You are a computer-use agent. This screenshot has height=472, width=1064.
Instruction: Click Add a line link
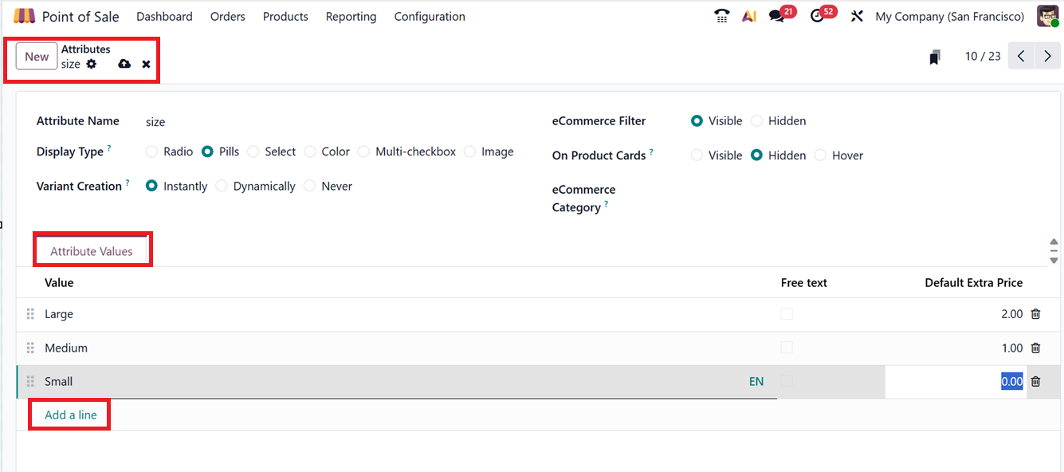click(x=70, y=415)
